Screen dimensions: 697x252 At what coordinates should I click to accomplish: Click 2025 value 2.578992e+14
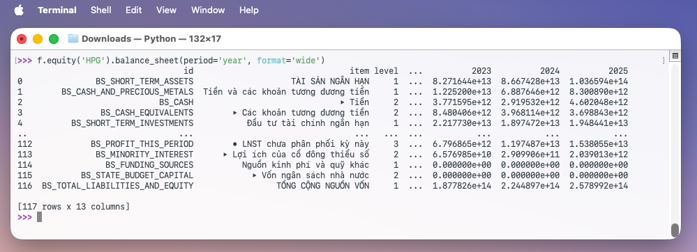tap(599, 186)
